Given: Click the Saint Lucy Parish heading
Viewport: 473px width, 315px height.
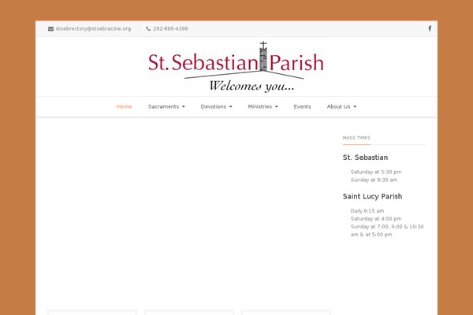Looking at the screenshot, I should [372, 197].
